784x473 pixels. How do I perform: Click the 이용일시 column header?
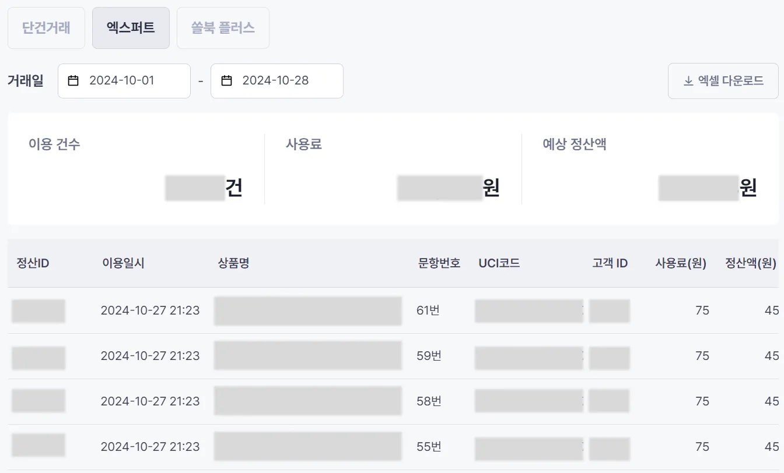pyautogui.click(x=123, y=263)
